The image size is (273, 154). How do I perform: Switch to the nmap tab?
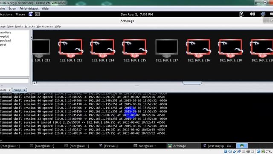click(17, 90)
